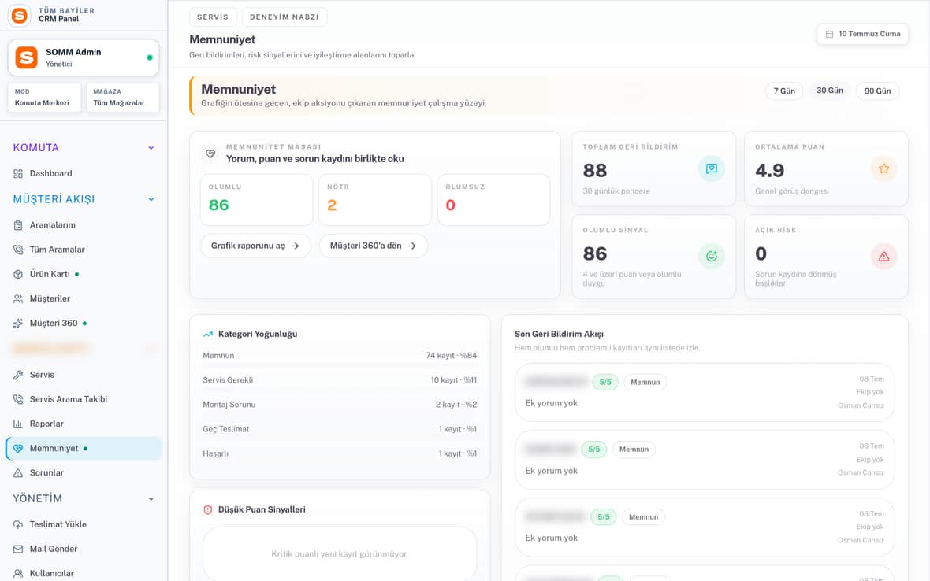Click the Memnuniyet heart icon in sidebar
Image resolution: width=930 pixels, height=581 pixels.
click(x=18, y=448)
